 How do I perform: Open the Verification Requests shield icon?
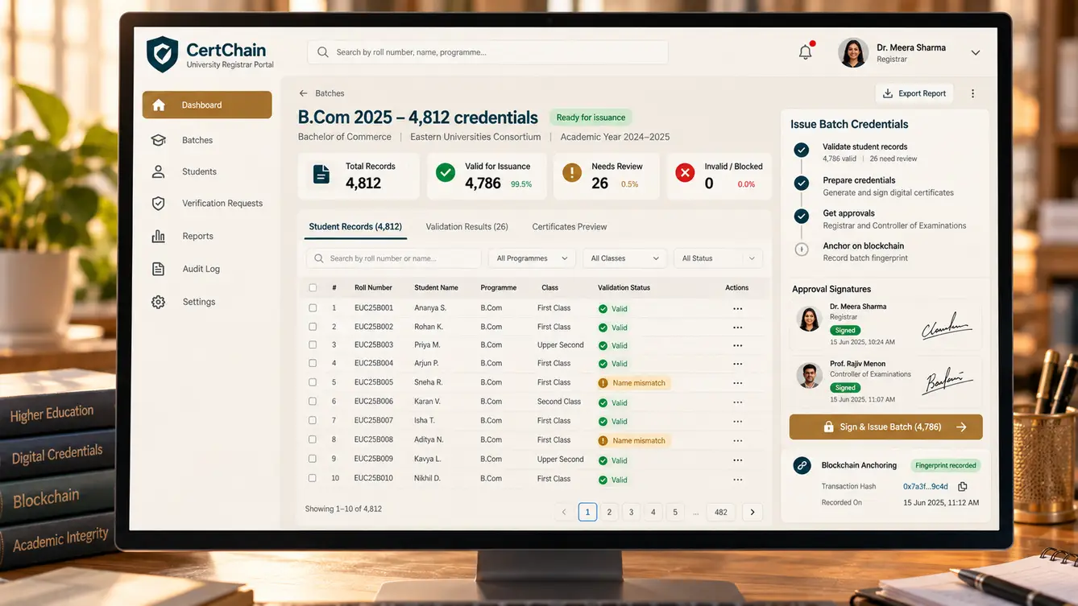coord(159,204)
